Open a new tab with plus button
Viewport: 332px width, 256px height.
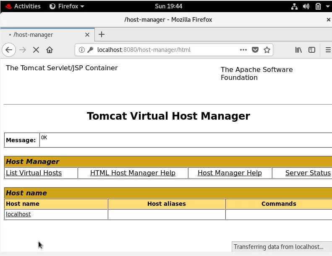click(x=102, y=34)
